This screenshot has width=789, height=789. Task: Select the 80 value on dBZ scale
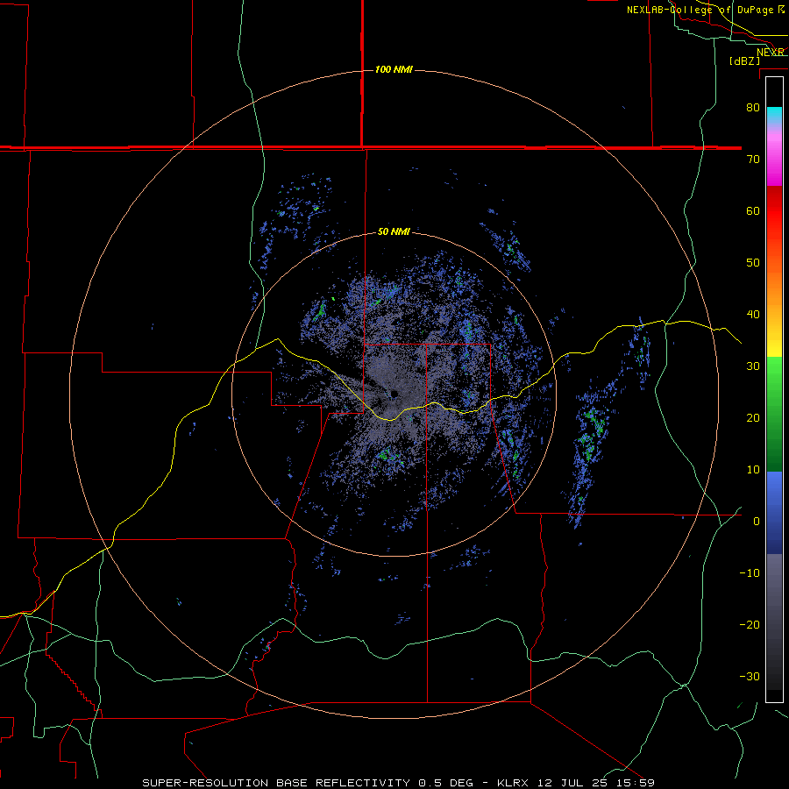(x=753, y=107)
